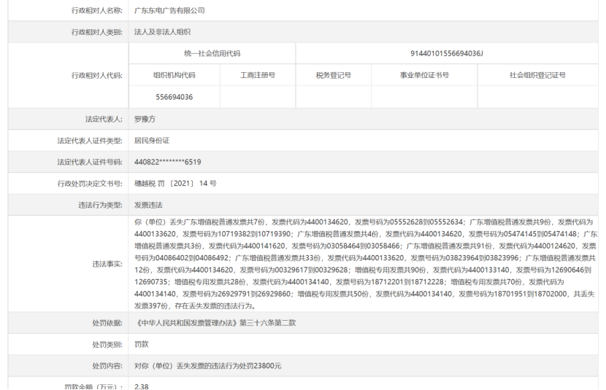606x390 pixels.
Task: Click the label 处罚依据
Action: 107,323
